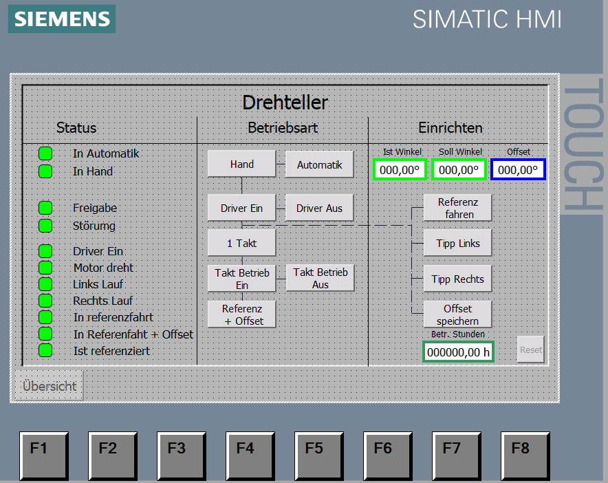Click the In Automatik status indicator
Image resolution: width=608 pixels, height=483 pixels.
pos(45,153)
